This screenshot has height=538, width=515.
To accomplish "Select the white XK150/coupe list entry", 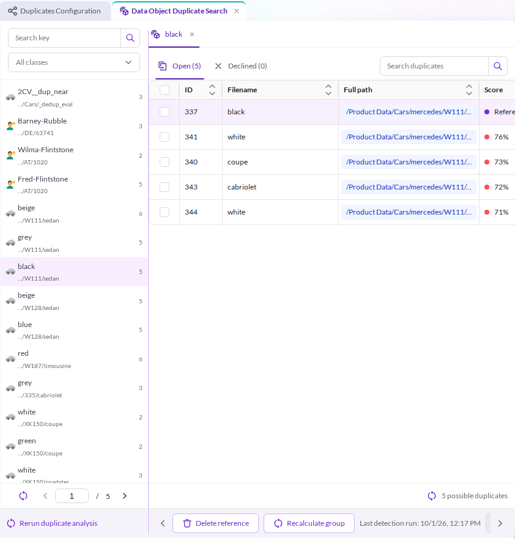I will 74,417.
